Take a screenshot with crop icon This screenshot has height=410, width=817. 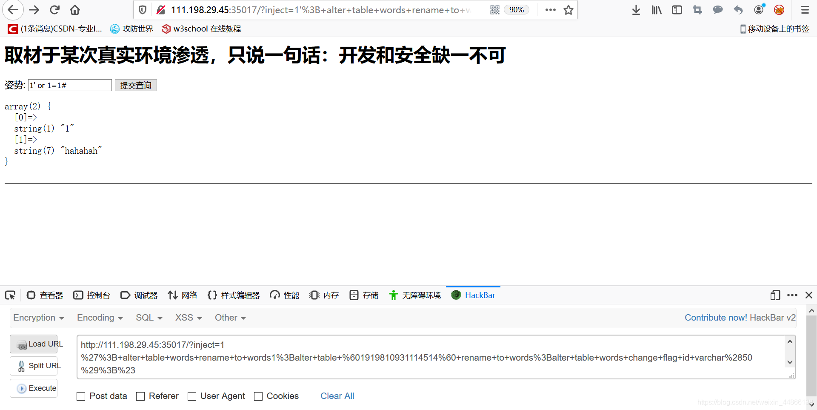point(697,10)
